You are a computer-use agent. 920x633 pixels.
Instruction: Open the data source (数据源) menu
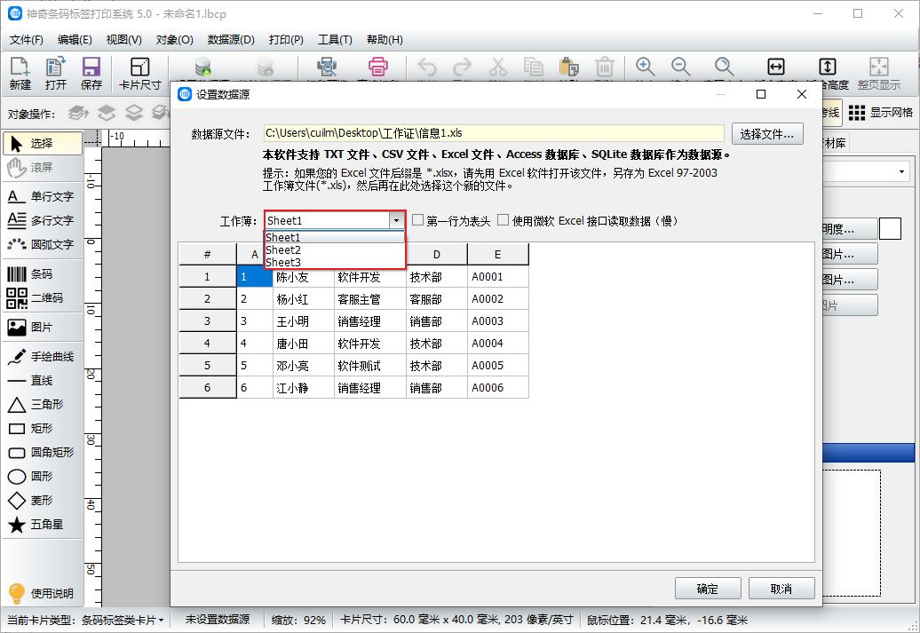pos(231,40)
